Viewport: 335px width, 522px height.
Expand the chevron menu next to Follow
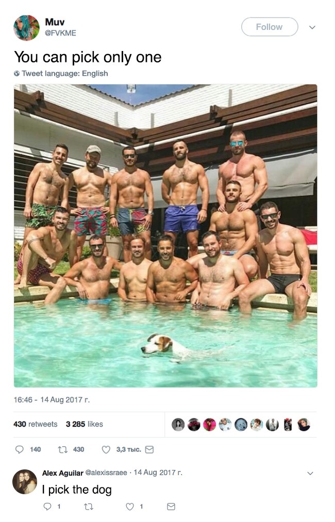click(312, 27)
